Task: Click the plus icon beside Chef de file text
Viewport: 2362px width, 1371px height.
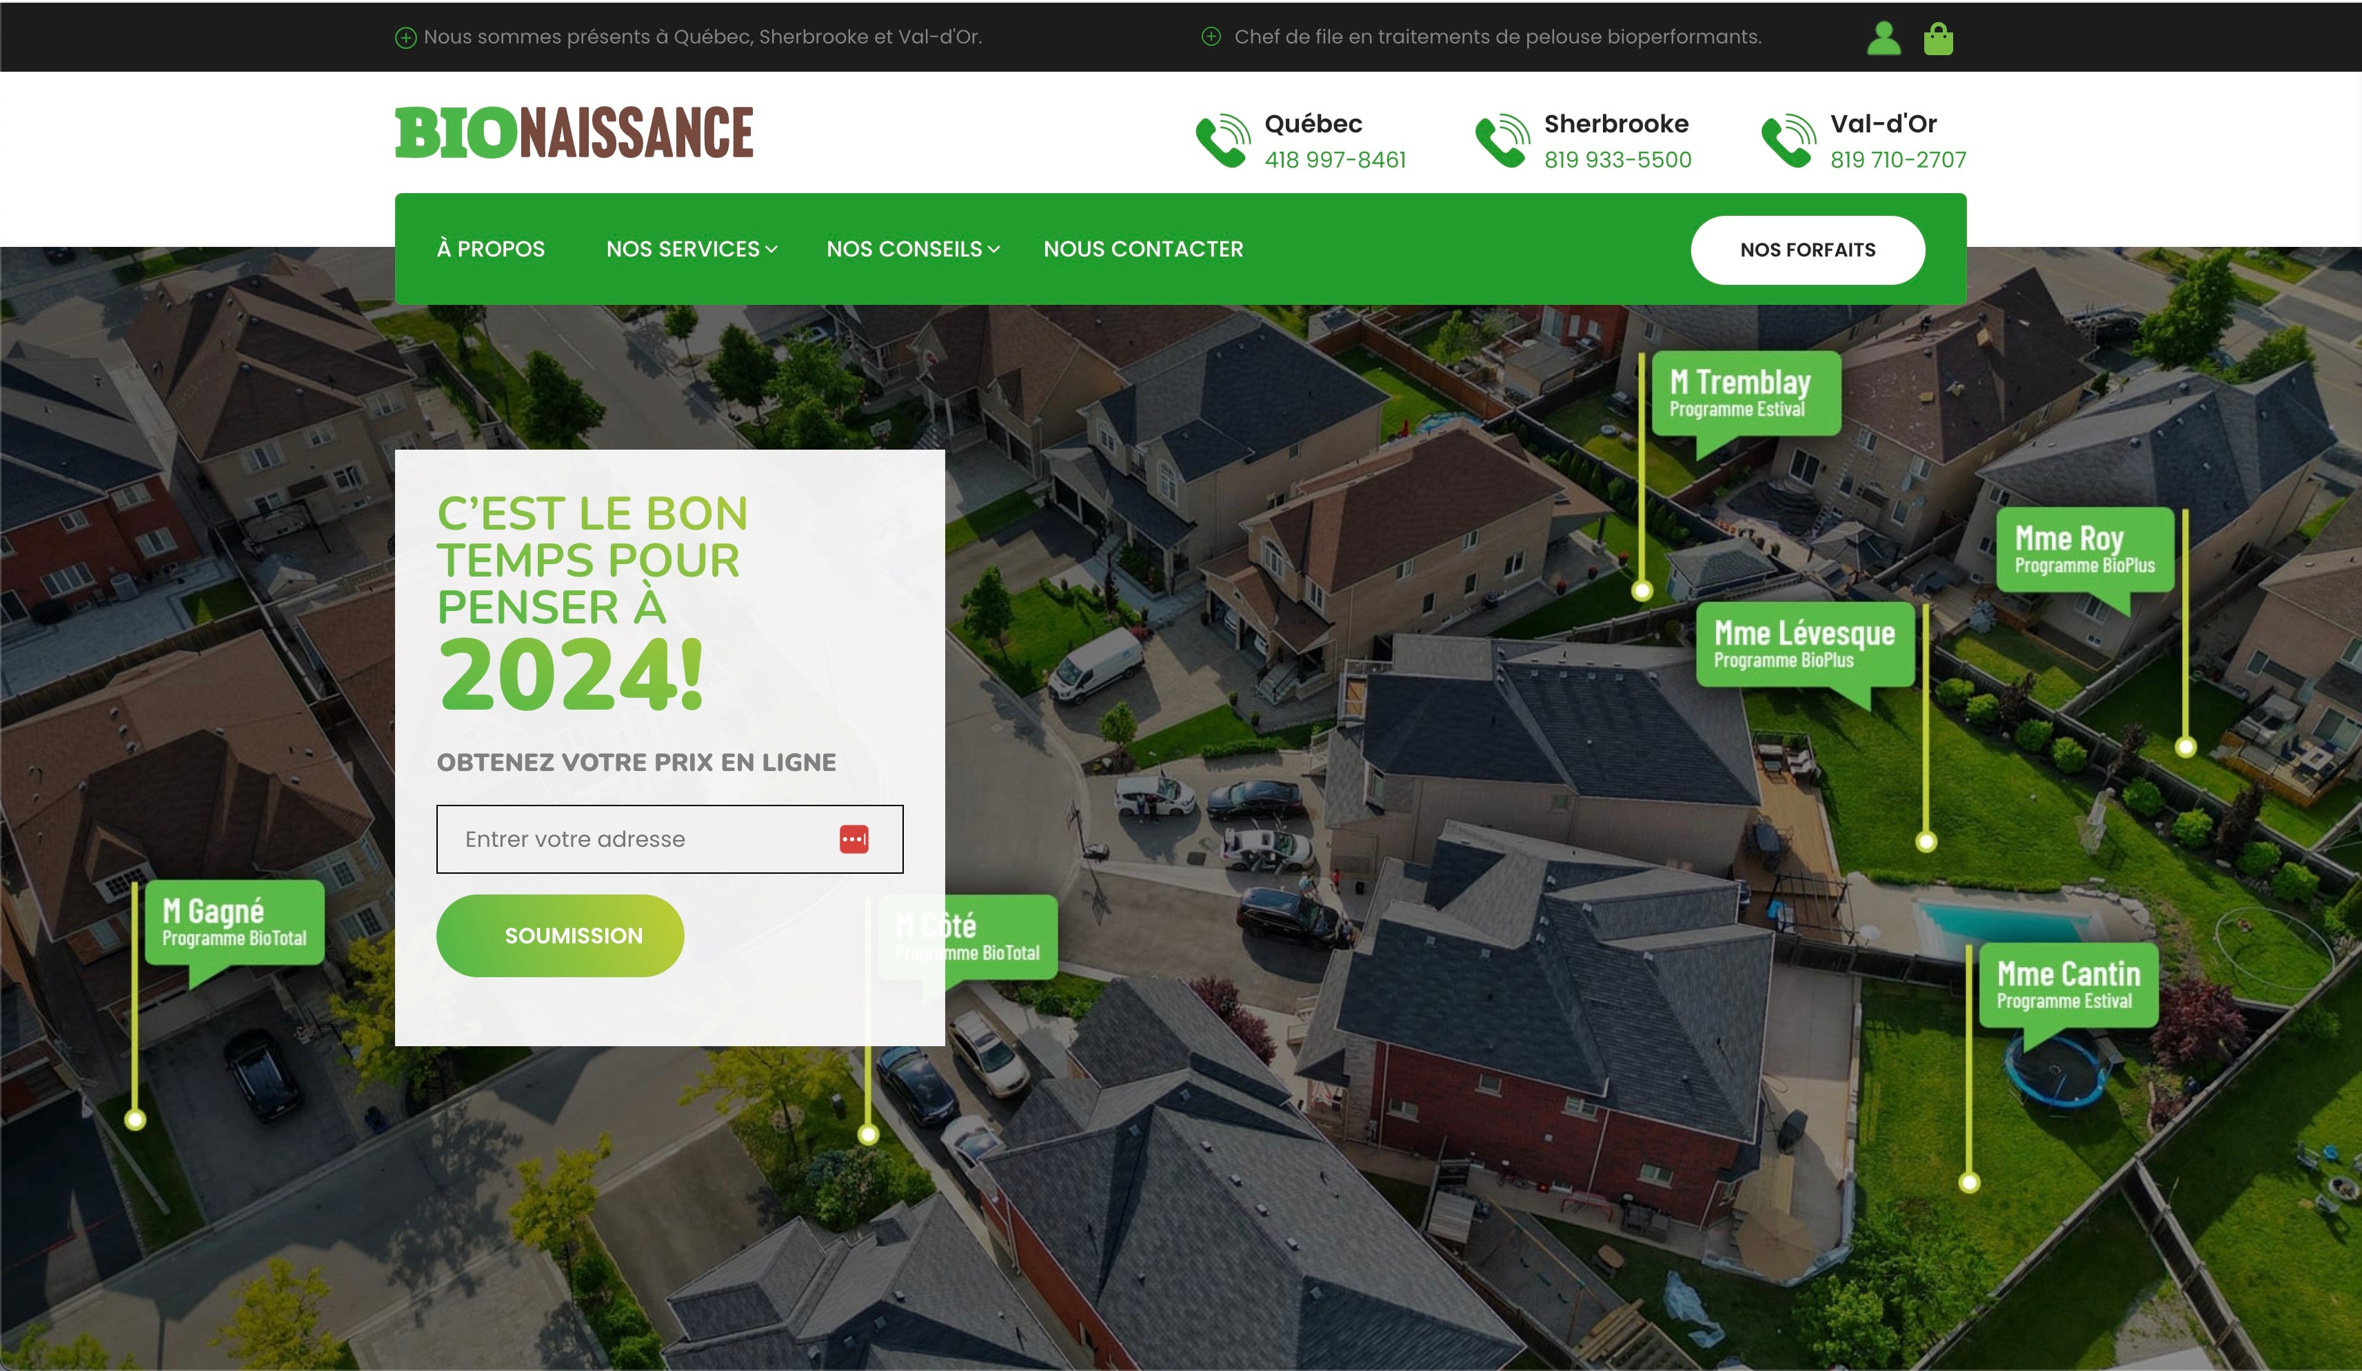Action: point(1211,37)
